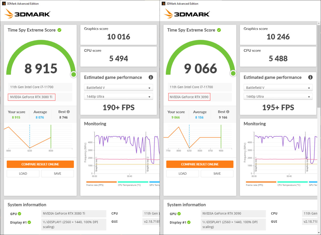This screenshot has width=321, height=235.
Task: Click NVIDIA GeForce RTX 3090 under the score gauge
Action: (189, 97)
